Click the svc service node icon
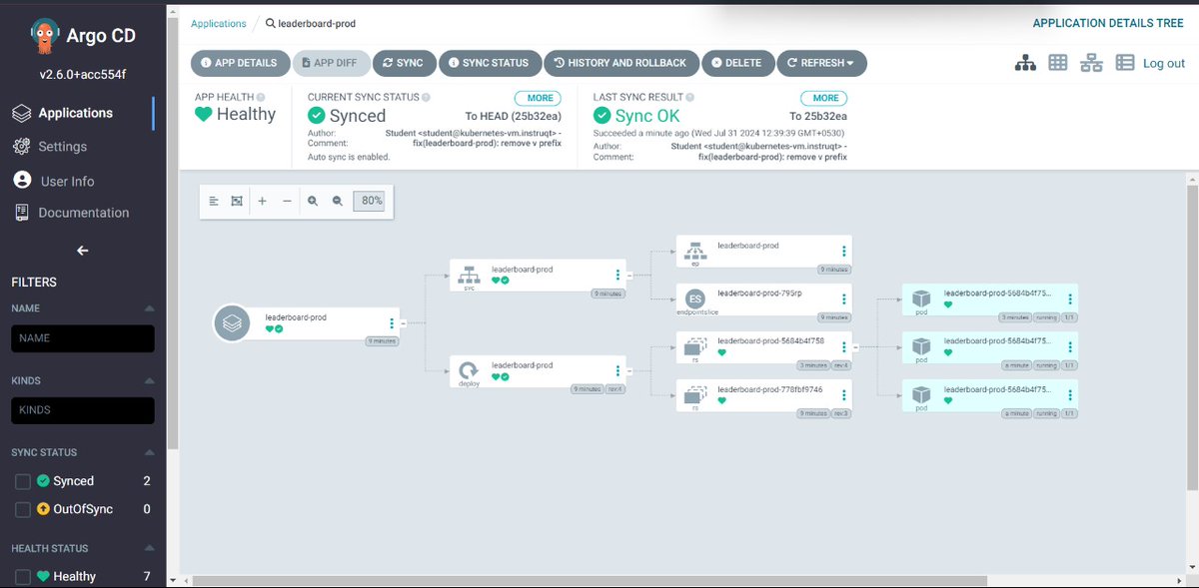Viewport: 1199px width, 588px height. pos(468,273)
